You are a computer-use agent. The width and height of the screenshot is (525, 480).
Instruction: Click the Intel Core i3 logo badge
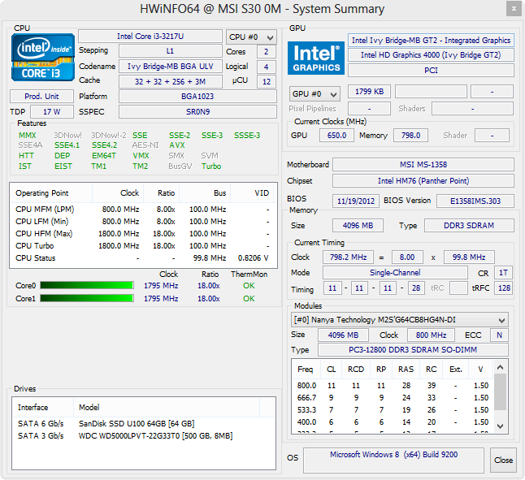coord(43,57)
